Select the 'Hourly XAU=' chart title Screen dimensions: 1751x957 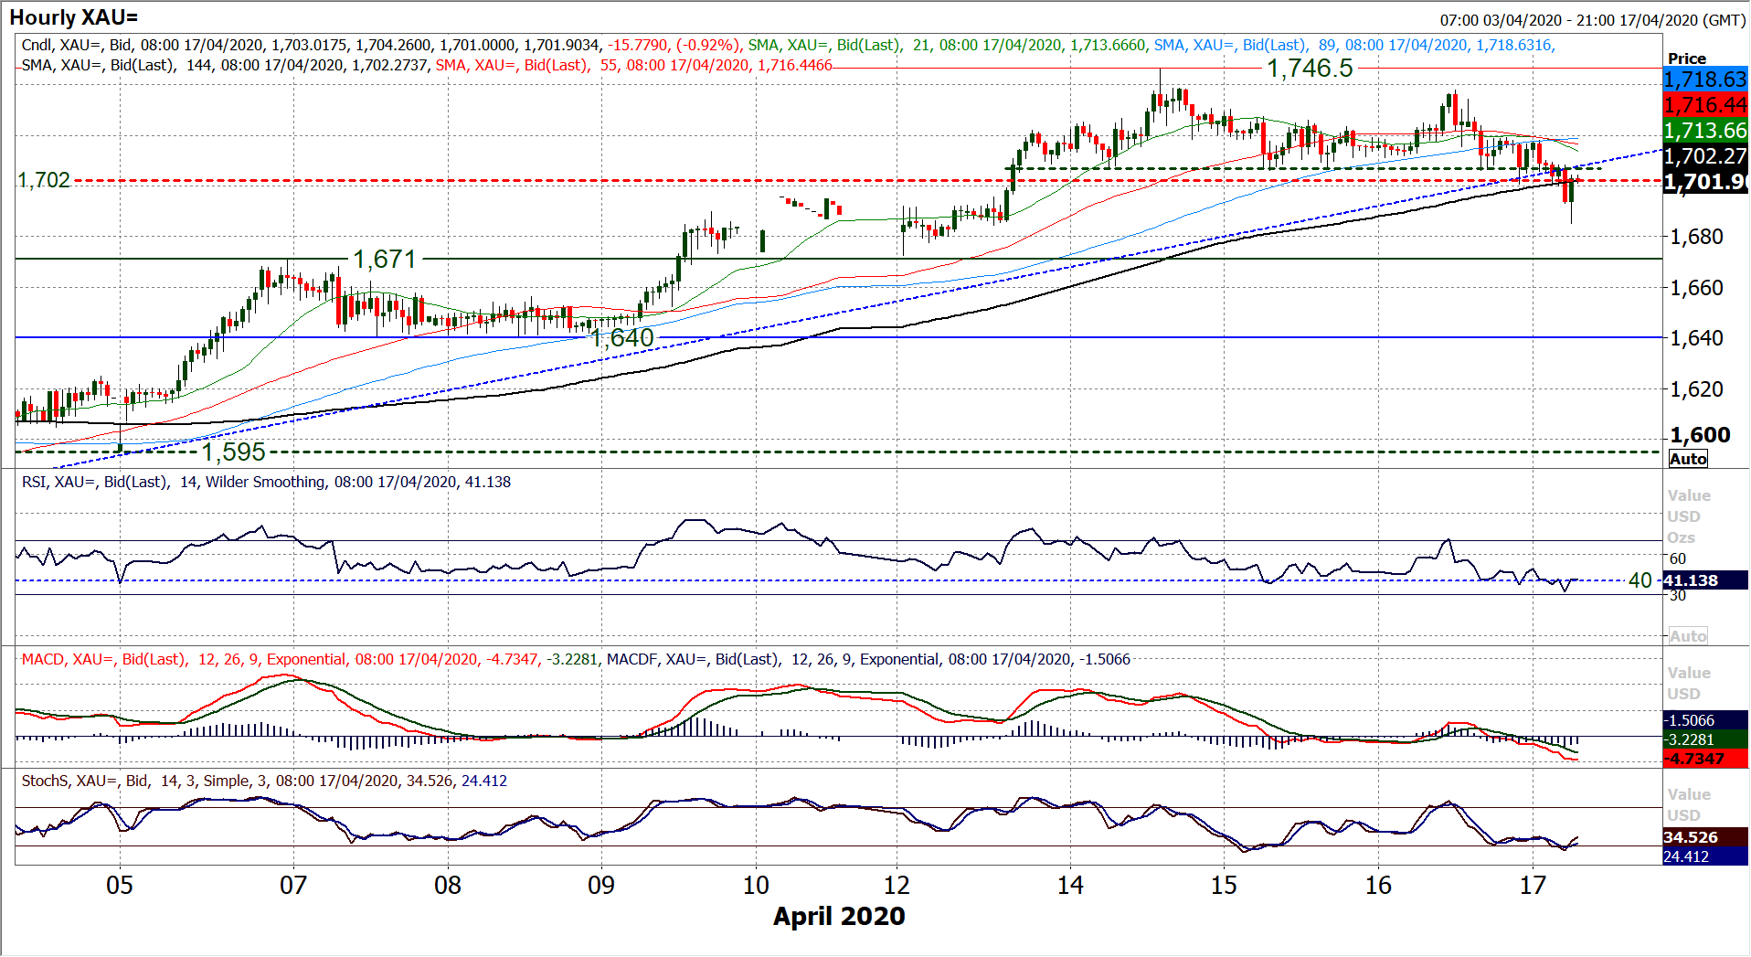(x=74, y=17)
